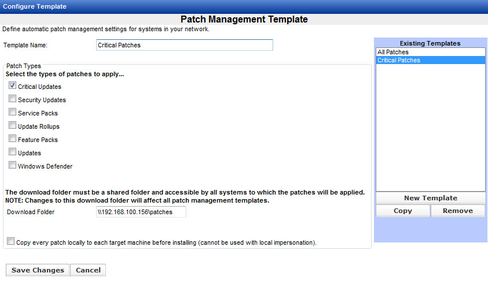Select the Updates patch type checkbox
Viewport: 488px width, 284px height.
12,152
